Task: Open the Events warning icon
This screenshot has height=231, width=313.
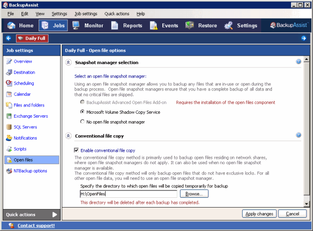Action: pos(154,25)
